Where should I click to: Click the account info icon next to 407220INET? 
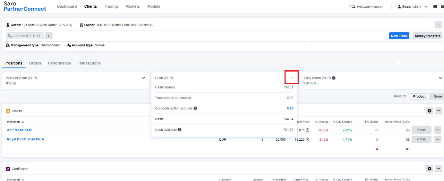tap(49, 36)
